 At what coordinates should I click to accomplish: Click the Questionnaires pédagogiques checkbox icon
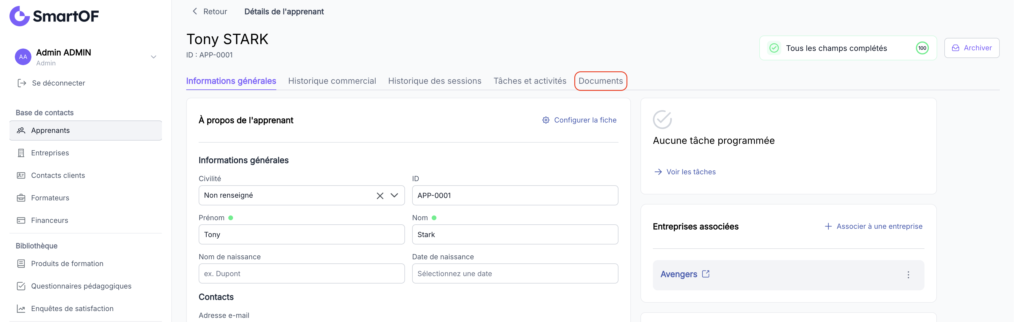pos(21,286)
